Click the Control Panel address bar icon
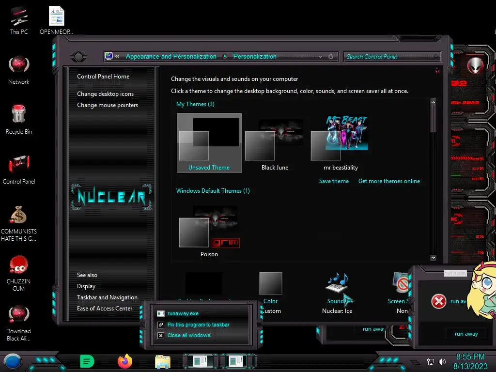 (109, 56)
